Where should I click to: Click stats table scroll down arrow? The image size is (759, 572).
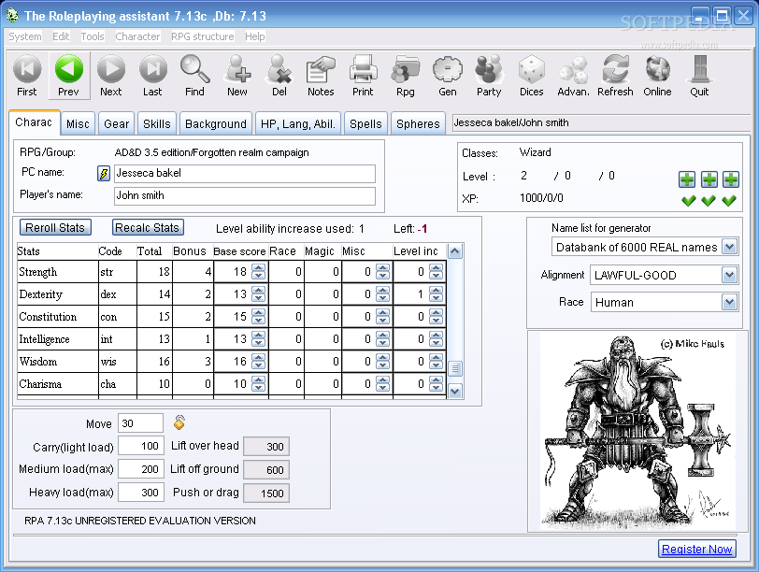(454, 391)
